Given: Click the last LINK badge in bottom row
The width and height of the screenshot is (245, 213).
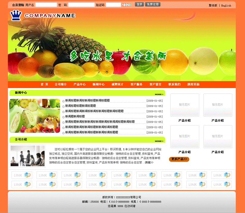Looking at the screenshot, I should (221, 184).
